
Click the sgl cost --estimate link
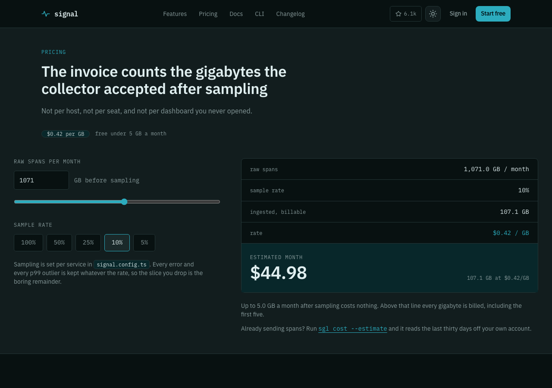coord(353,329)
